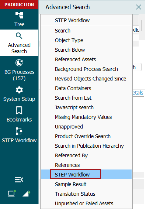This screenshot has width=146, height=209.
Task: Open System Setup gear icon
Action: point(19,90)
